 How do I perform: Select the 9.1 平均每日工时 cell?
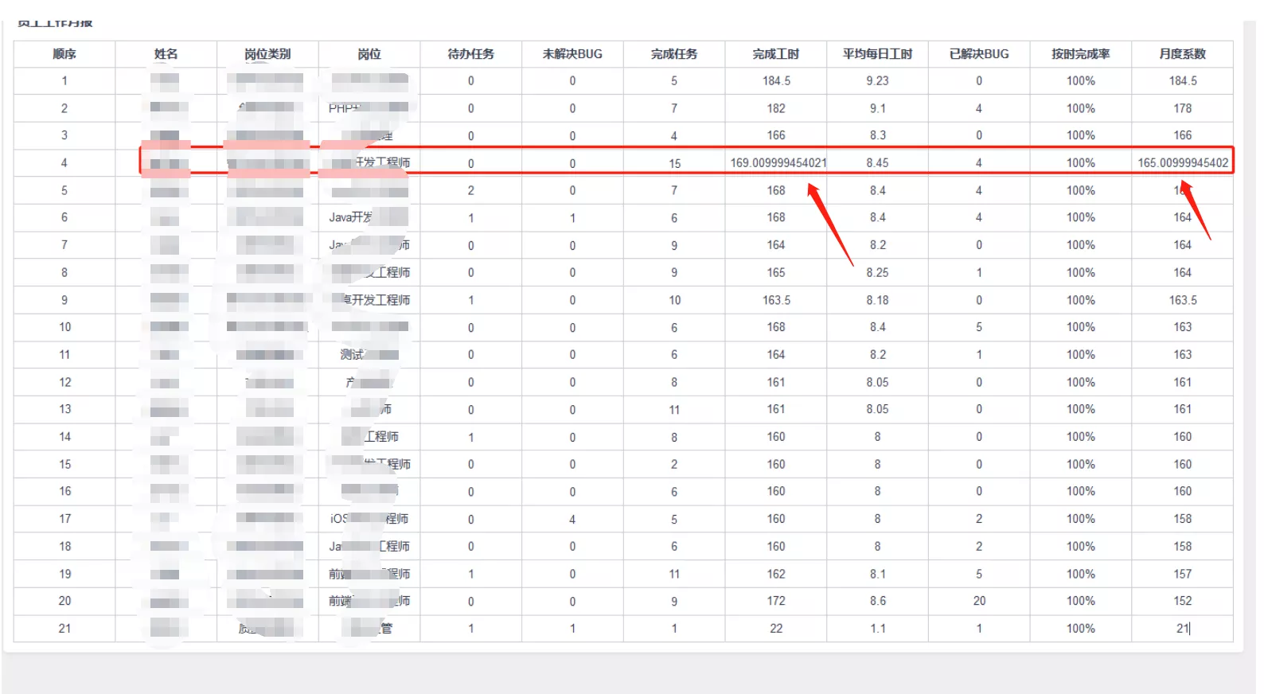coord(877,108)
